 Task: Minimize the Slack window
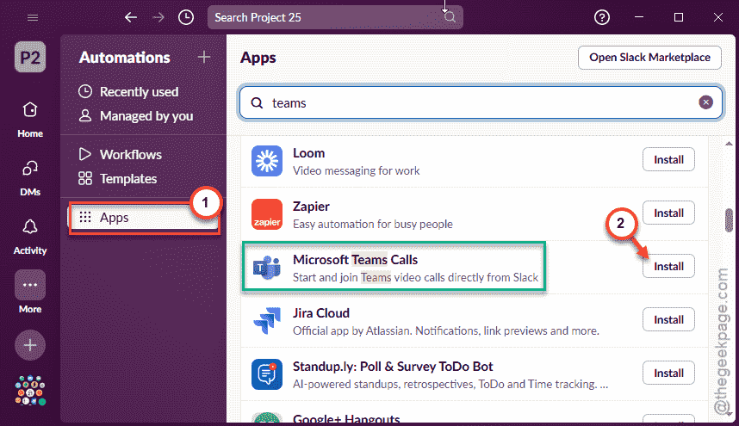[x=639, y=17]
